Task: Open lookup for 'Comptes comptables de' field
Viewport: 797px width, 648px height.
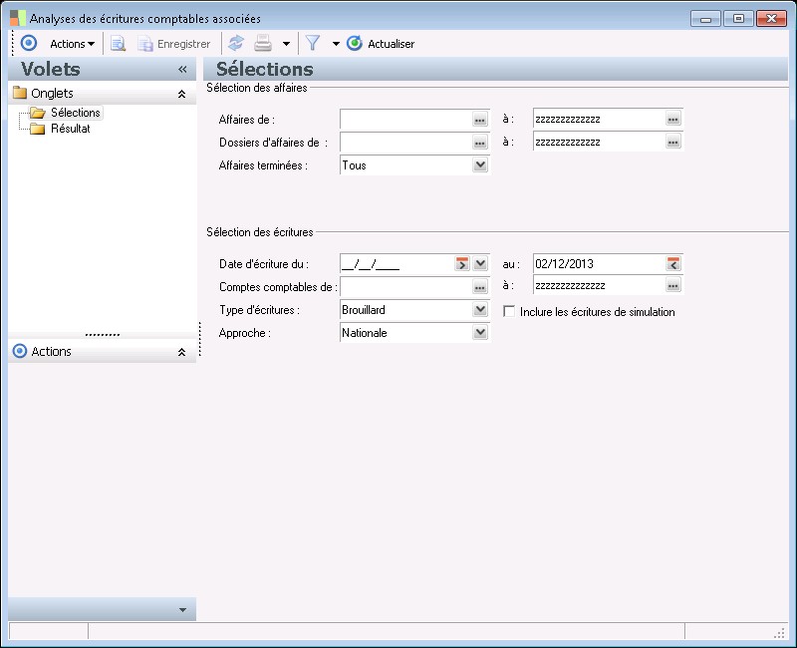Action: point(479,287)
